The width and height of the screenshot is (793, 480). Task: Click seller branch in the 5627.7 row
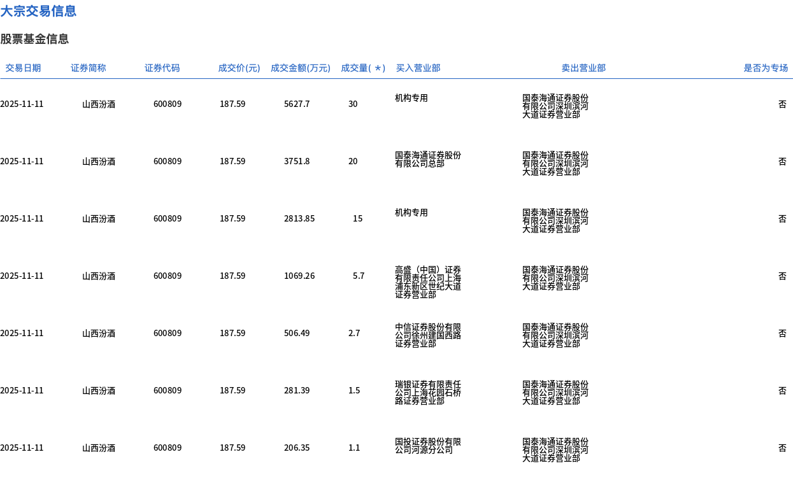point(555,106)
